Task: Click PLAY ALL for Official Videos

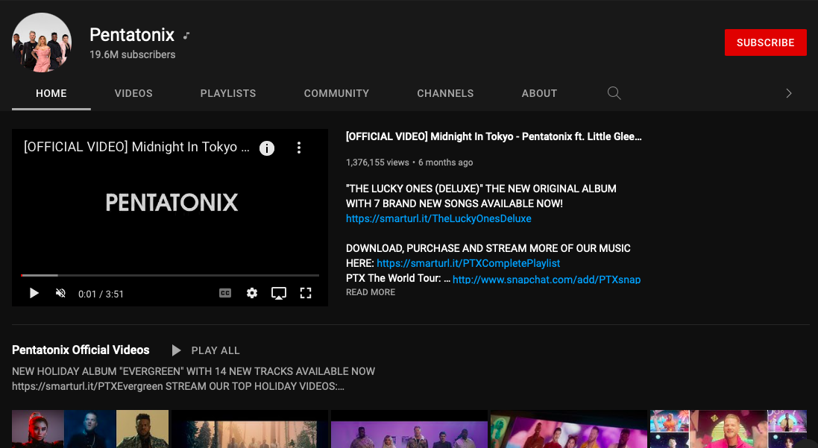Action: pyautogui.click(x=206, y=350)
